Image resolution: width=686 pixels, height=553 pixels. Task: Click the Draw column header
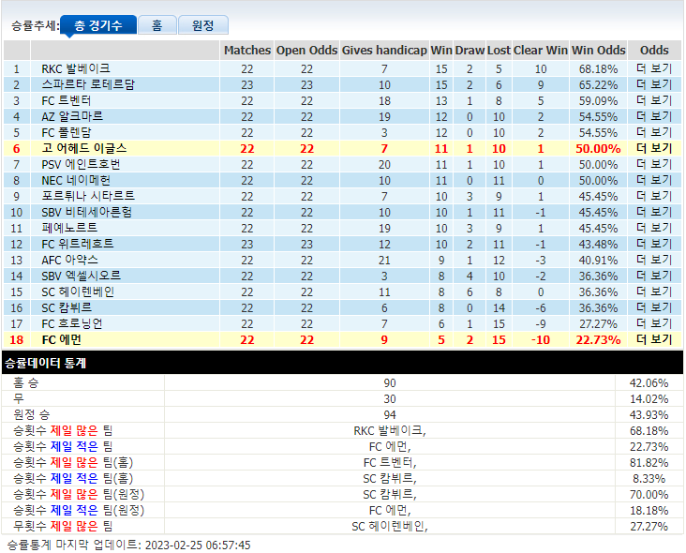[470, 51]
